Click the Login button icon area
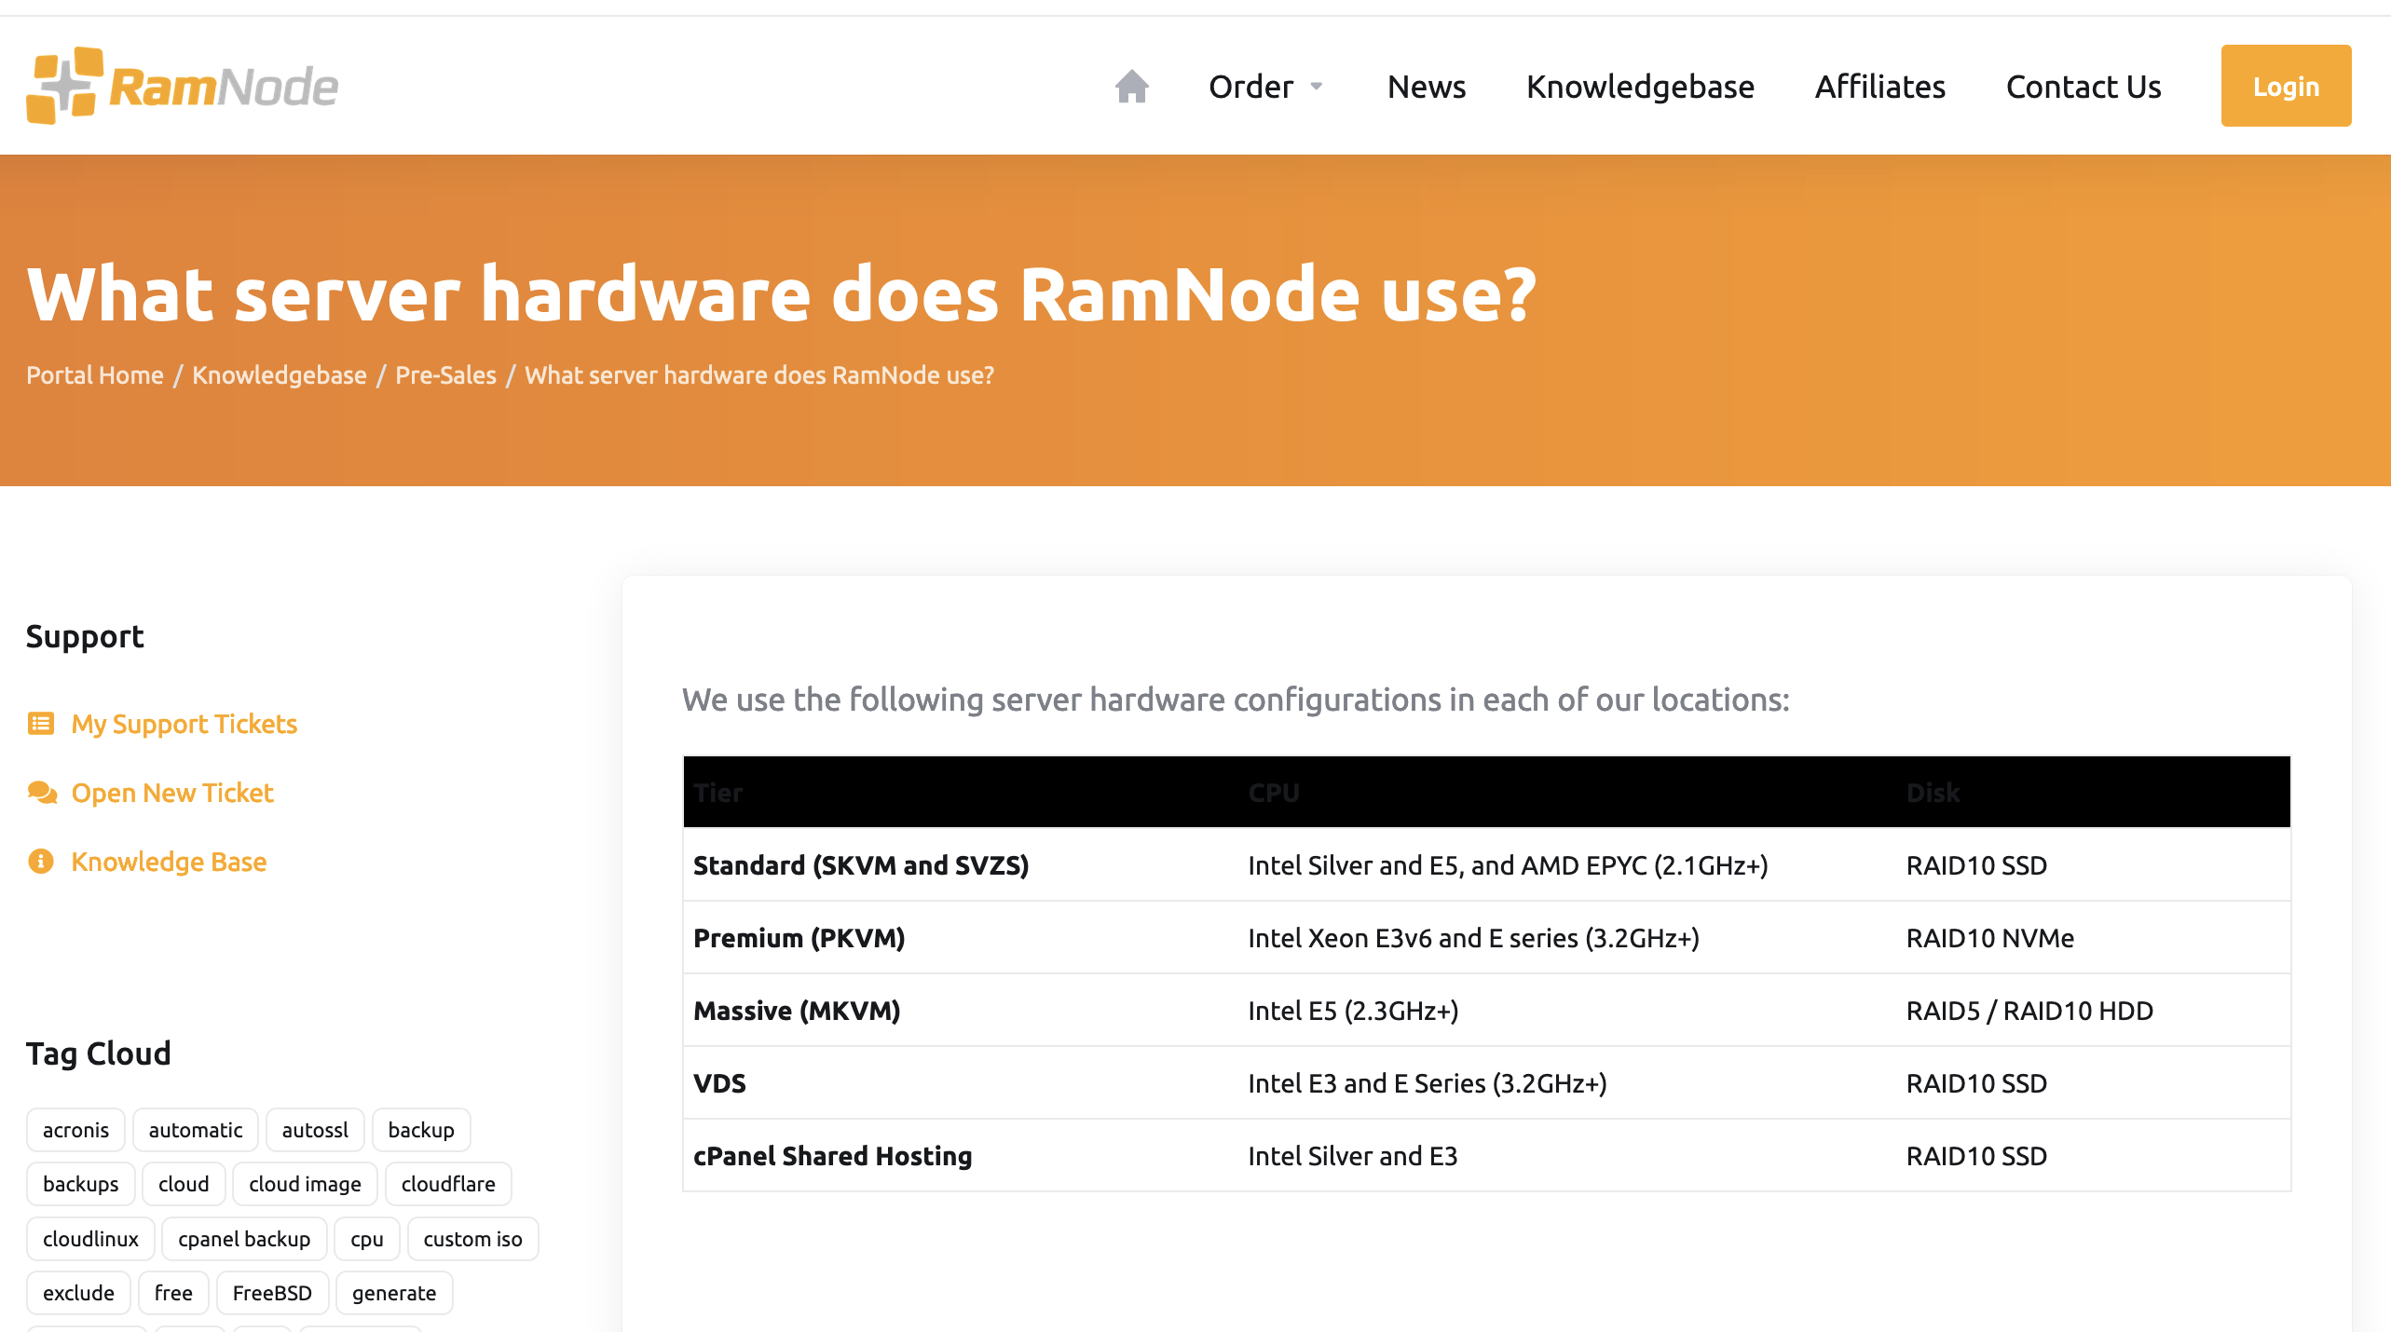The image size is (2391, 1332). pos(2286,86)
